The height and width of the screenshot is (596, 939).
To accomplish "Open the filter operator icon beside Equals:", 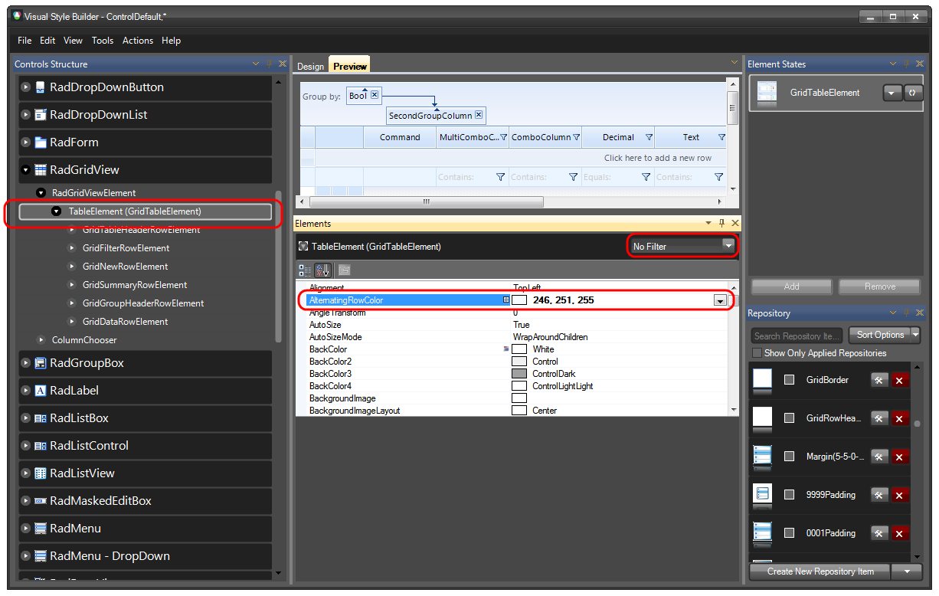I will coord(646,177).
